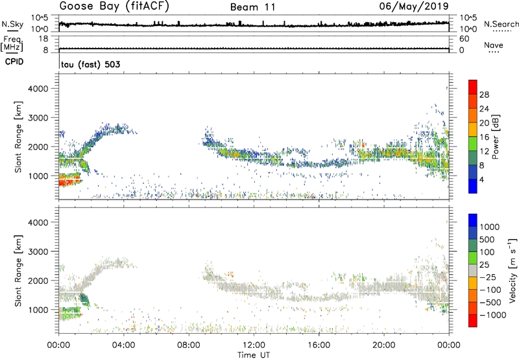Click the 24 label on power colorbar
Image resolution: width=519 pixels, height=359 pixels.
tap(484, 109)
